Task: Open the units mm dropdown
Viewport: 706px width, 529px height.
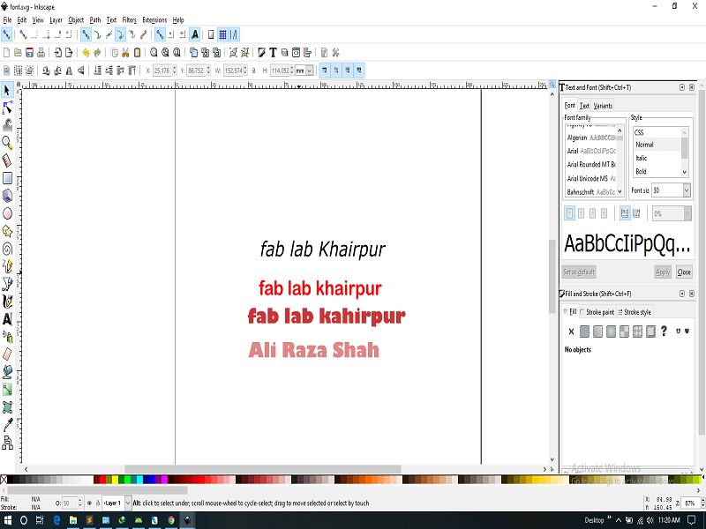Action: 310,71
